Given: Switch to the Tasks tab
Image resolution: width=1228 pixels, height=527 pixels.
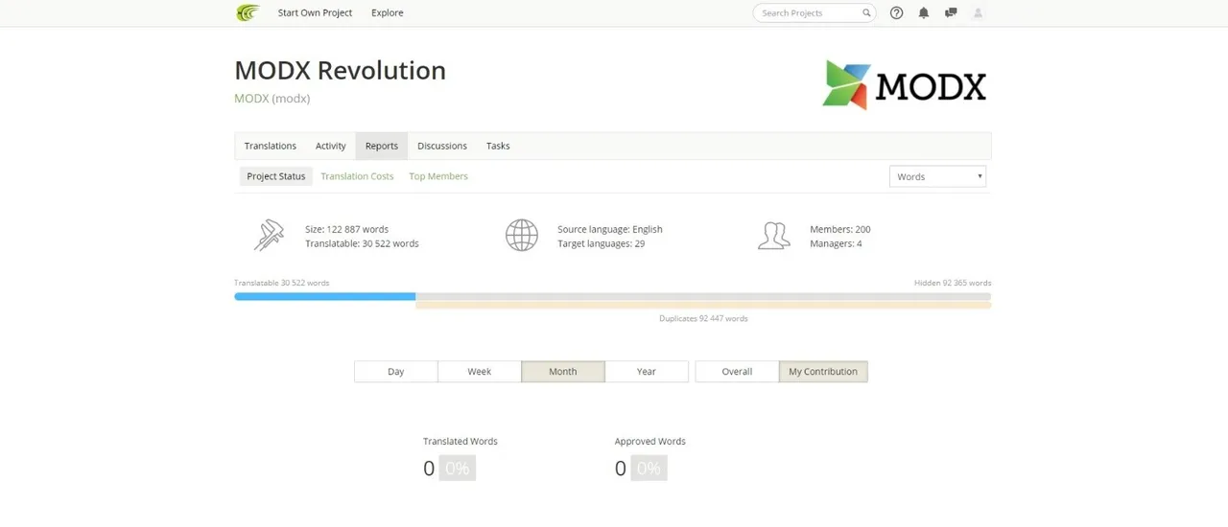Looking at the screenshot, I should [x=498, y=146].
